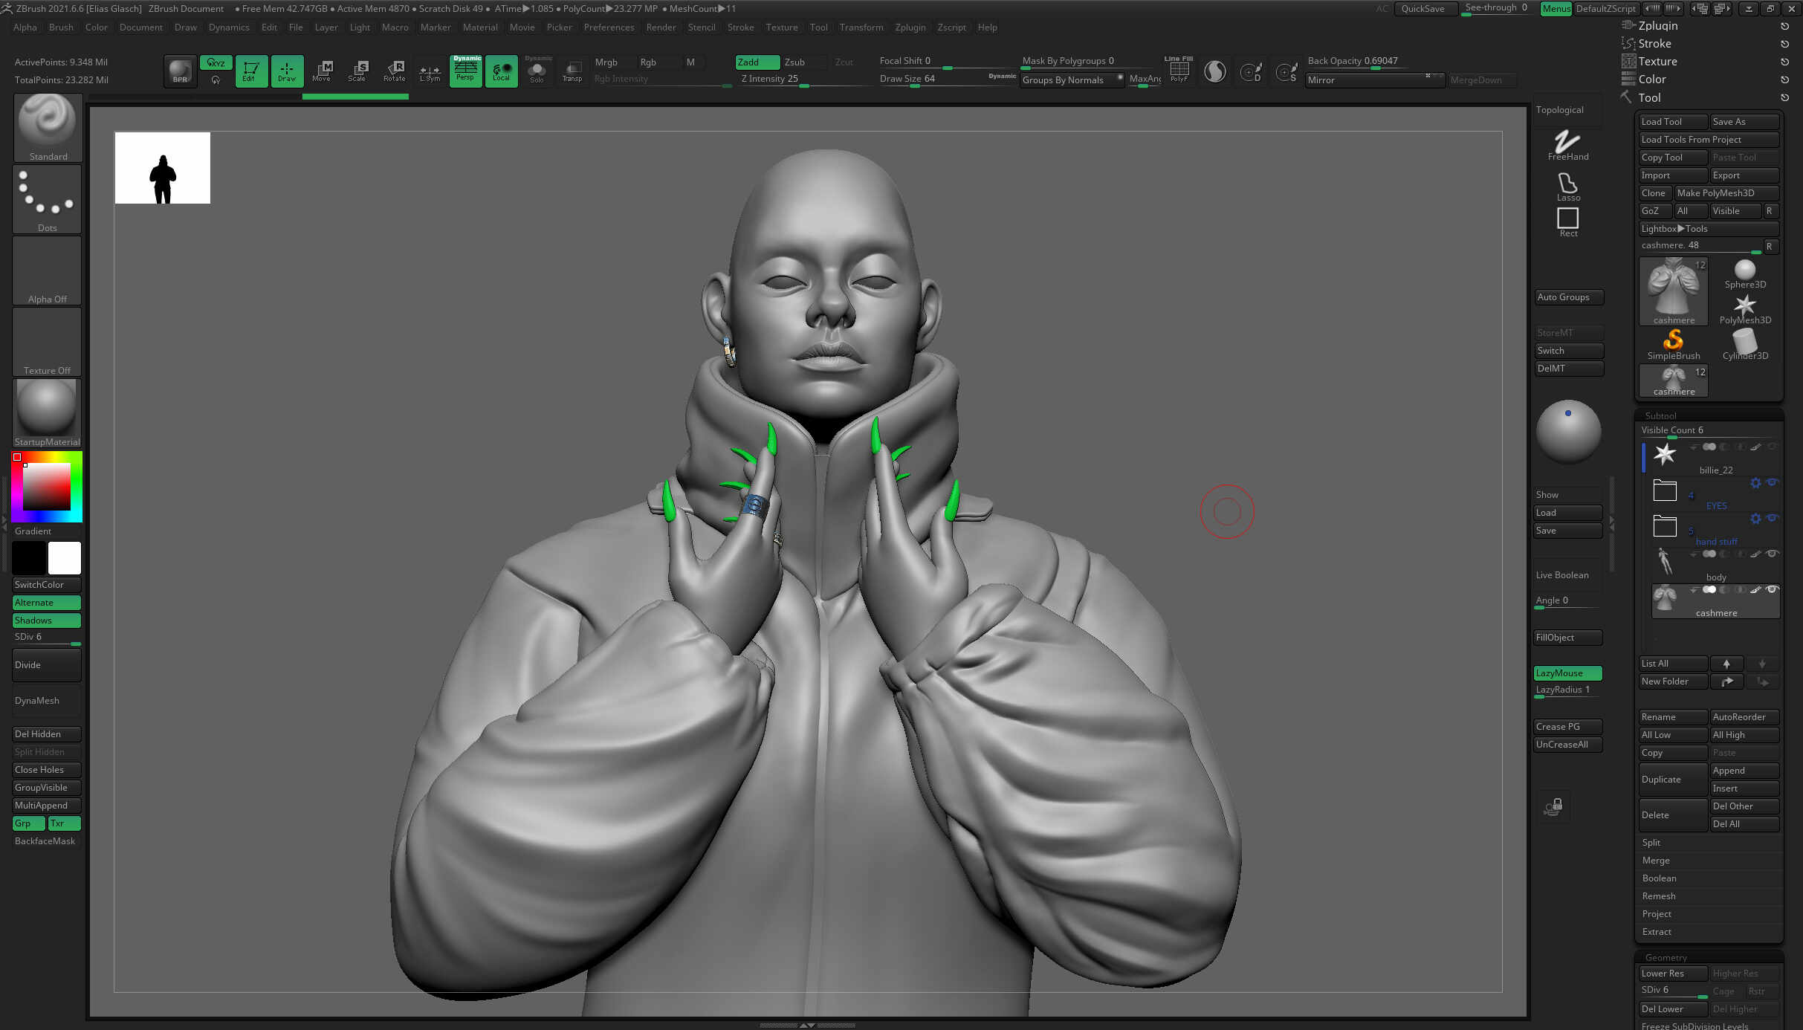Select the Rect stroke type
Viewport: 1803px width, 1030px height.
coord(1567,219)
